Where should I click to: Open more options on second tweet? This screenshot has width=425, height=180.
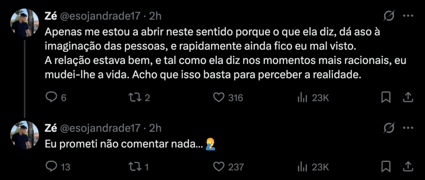tap(408, 127)
